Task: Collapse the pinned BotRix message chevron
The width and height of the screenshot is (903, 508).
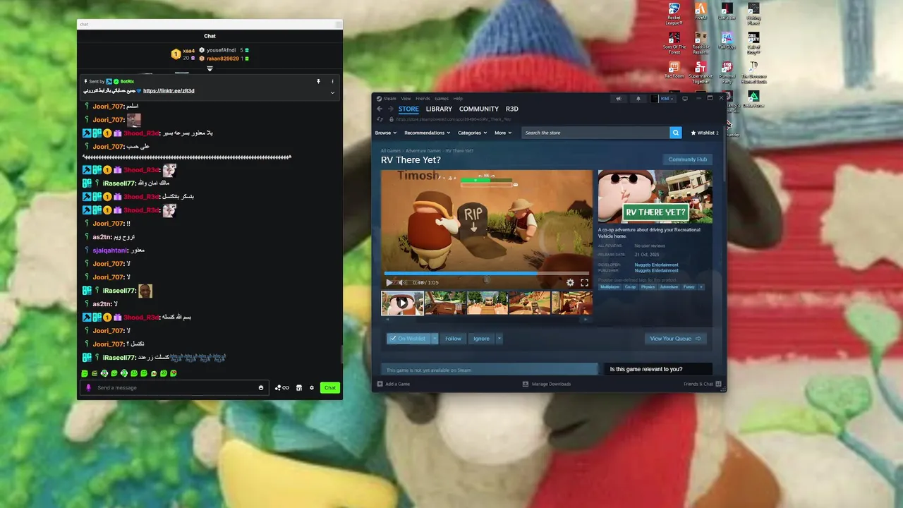Action: pyautogui.click(x=332, y=92)
